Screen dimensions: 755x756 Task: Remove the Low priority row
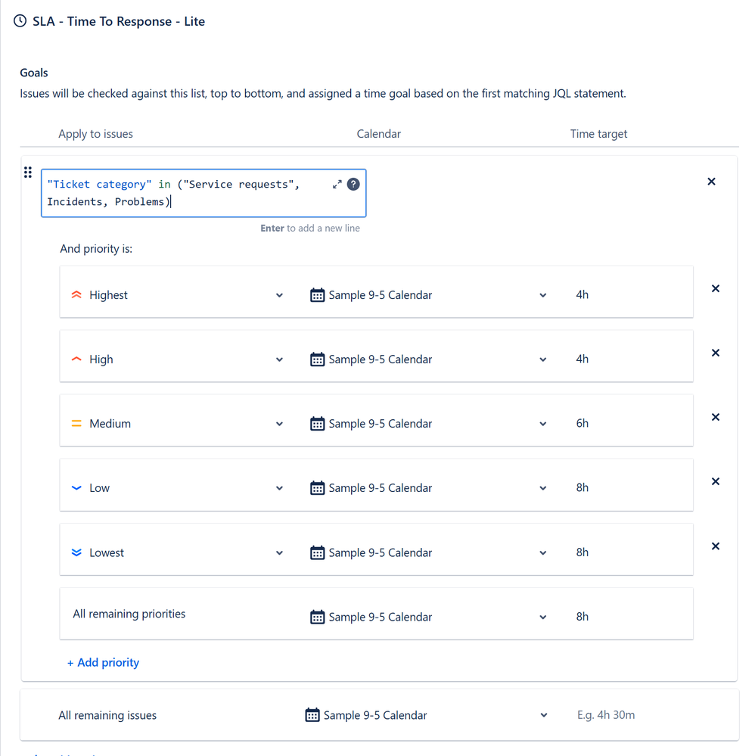pyautogui.click(x=716, y=481)
